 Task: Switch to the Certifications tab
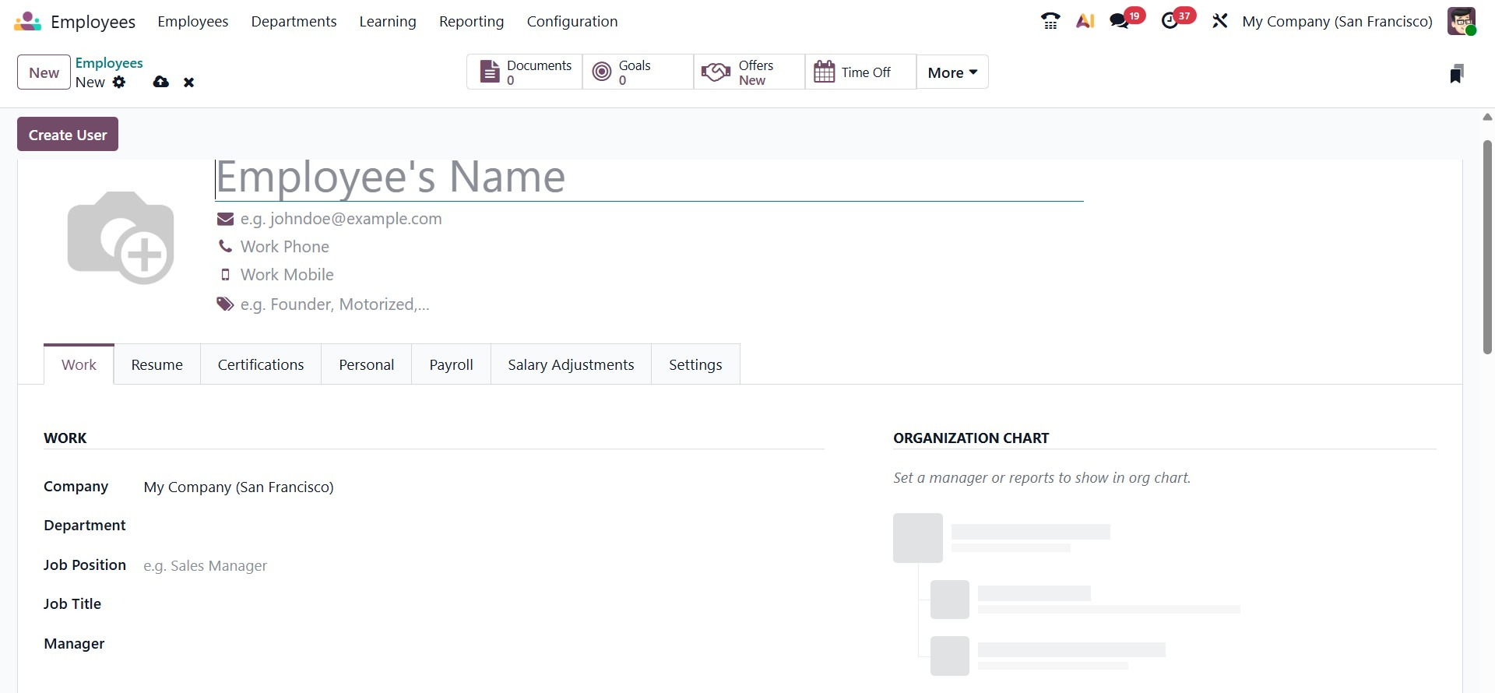click(x=261, y=364)
